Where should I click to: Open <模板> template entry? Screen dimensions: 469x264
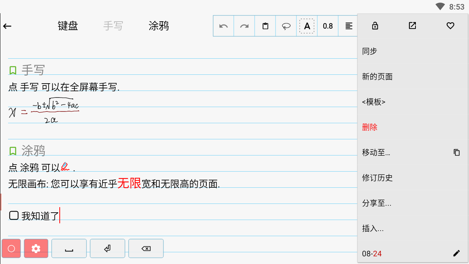pos(413,102)
